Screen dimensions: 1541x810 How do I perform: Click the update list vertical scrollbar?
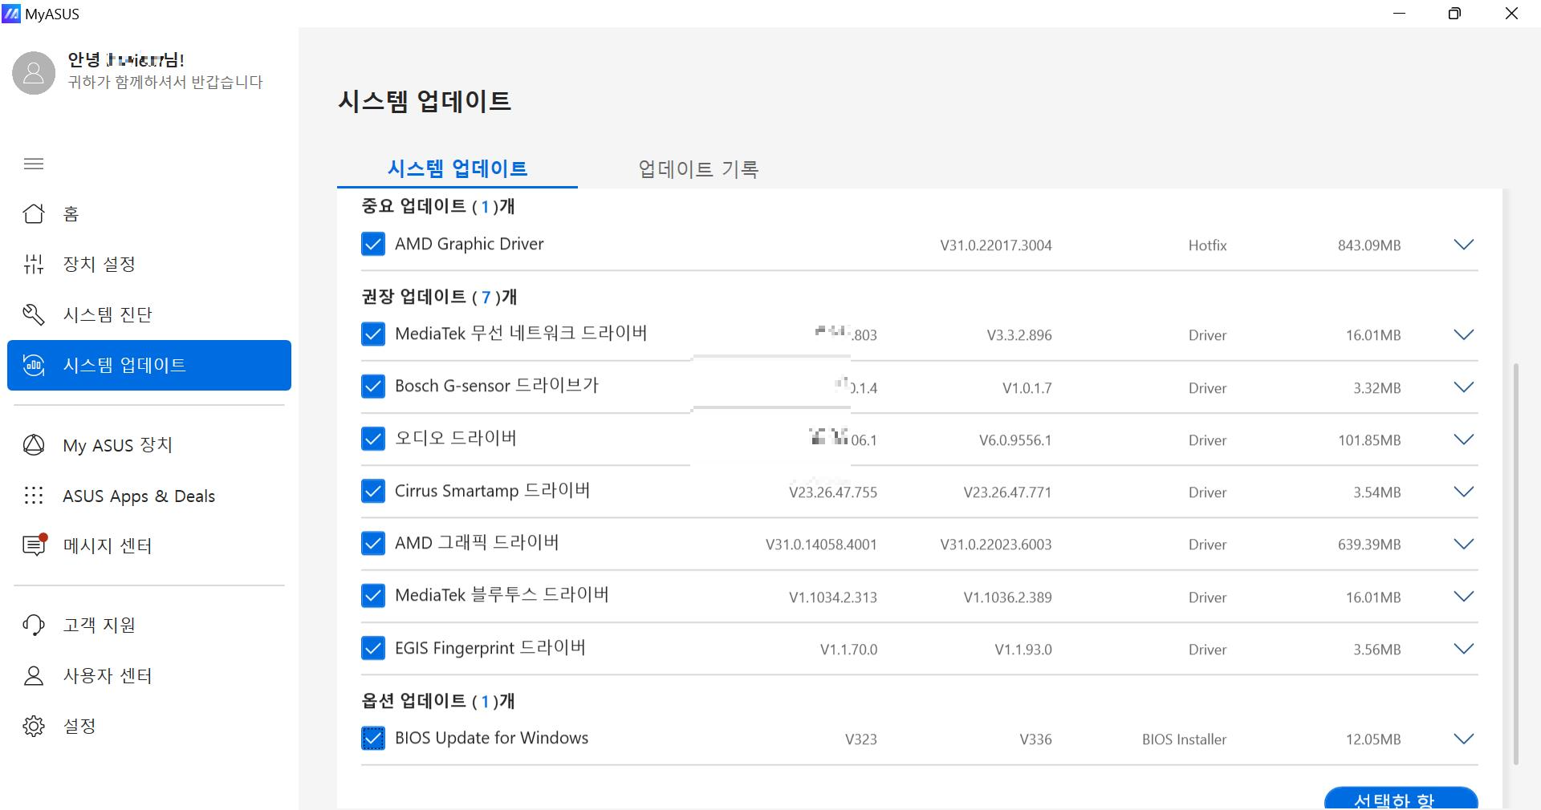(x=1515, y=564)
